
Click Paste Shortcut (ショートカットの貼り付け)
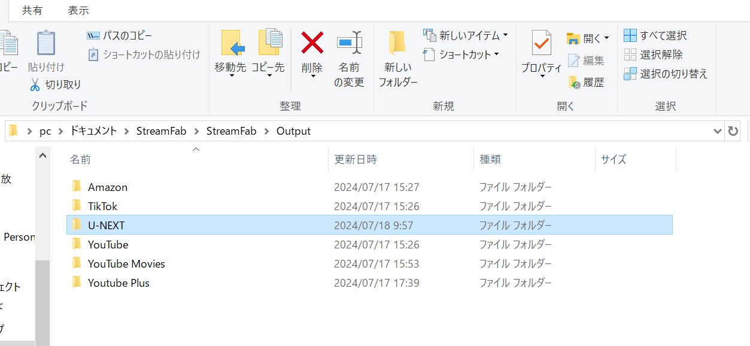pos(144,54)
